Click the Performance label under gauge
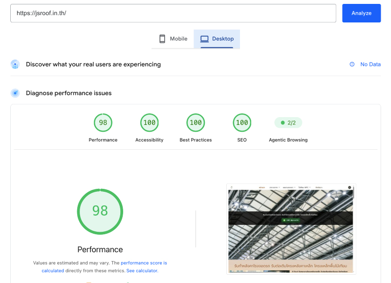This screenshot has width=391, height=283. (103, 140)
